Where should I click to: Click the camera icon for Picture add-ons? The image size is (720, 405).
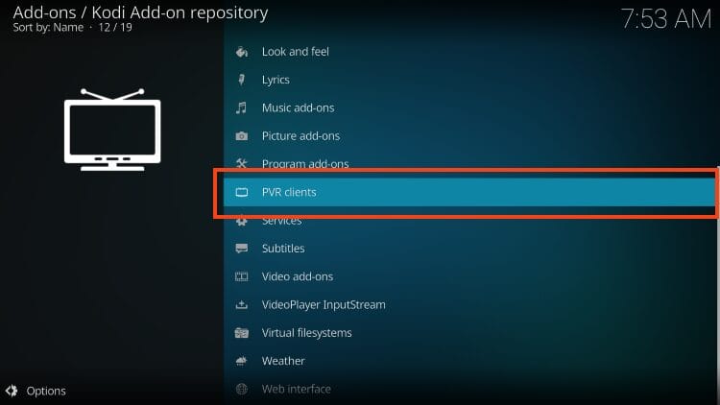coord(242,136)
